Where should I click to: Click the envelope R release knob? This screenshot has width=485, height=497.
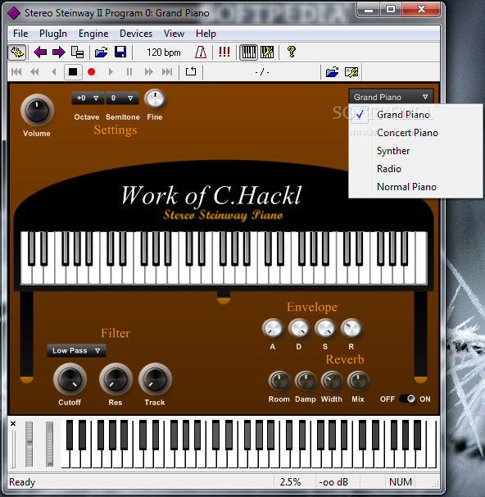click(x=351, y=328)
